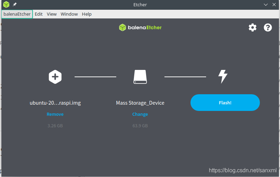This screenshot has height=177, width=280.
Task: Click the green cube titlebar app icon
Action: pyautogui.click(x=6, y=5)
